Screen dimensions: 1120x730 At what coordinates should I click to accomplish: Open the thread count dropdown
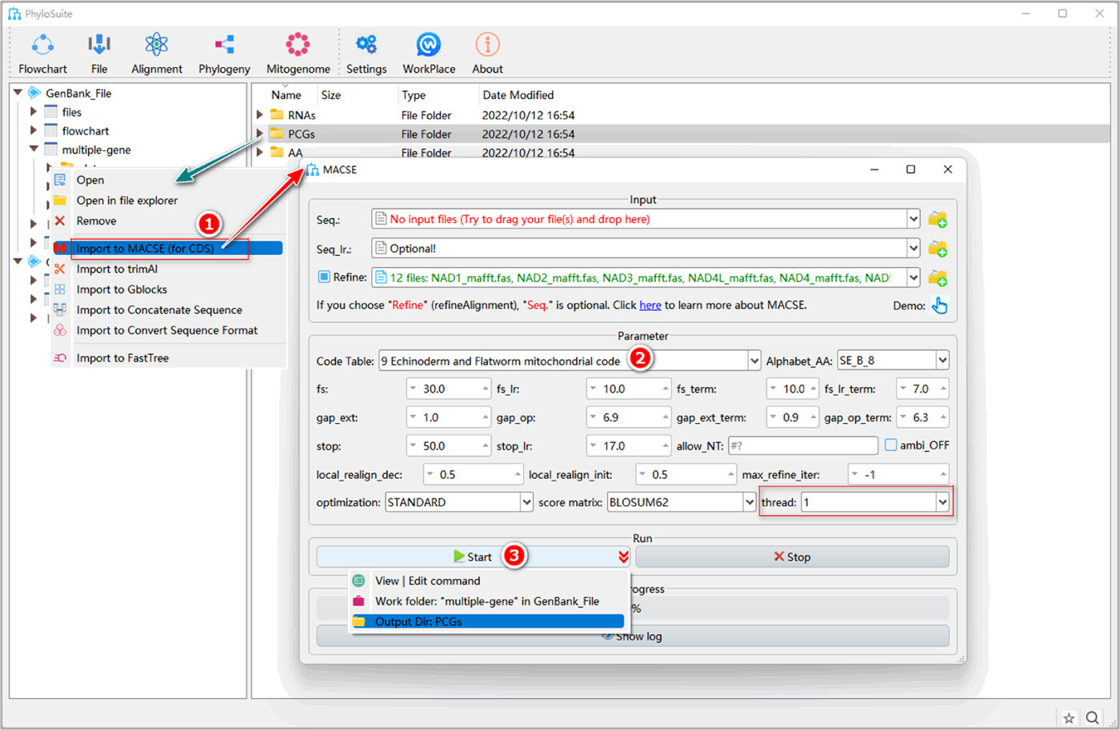point(942,502)
